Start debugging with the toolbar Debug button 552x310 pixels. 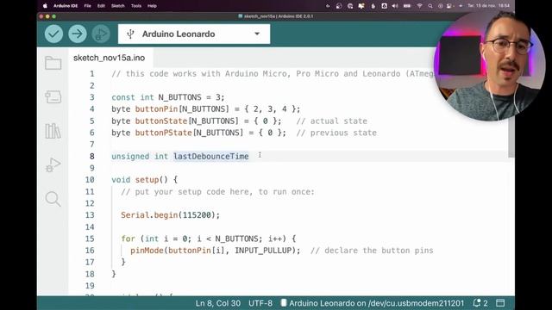tap(101, 34)
